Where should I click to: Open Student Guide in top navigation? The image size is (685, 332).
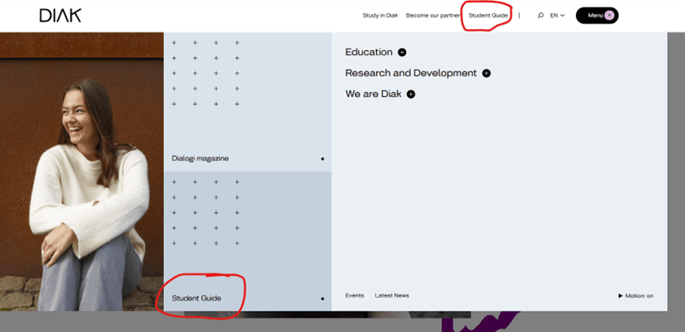pos(488,15)
